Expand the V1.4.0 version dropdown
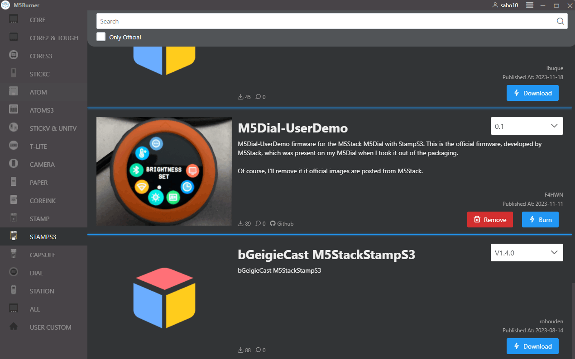Image resolution: width=575 pixels, height=359 pixels. pyautogui.click(x=527, y=253)
